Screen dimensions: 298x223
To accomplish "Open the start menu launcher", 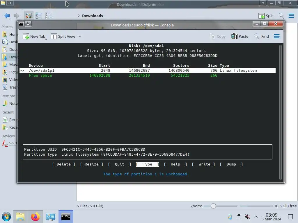I will 6,217.
